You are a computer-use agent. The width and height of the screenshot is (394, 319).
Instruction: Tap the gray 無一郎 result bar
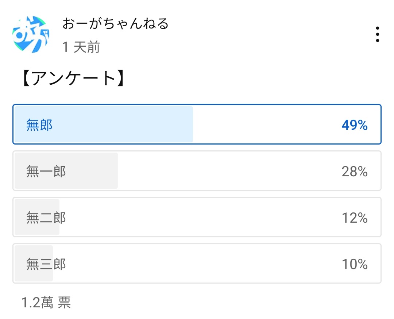tap(66, 171)
